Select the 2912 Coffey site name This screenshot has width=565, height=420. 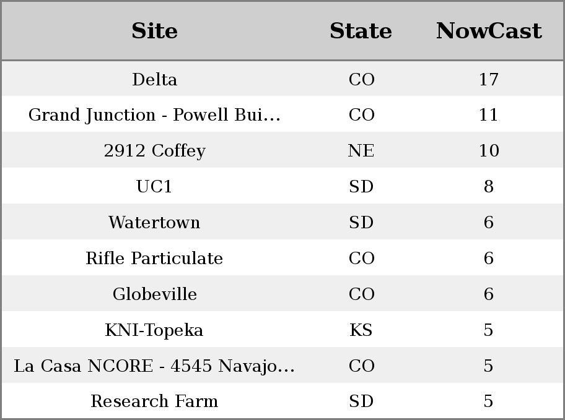(155, 150)
